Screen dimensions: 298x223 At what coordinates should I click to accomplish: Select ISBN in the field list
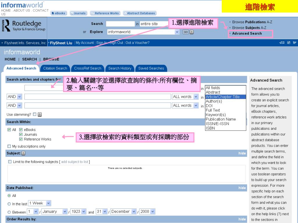pos(226,128)
